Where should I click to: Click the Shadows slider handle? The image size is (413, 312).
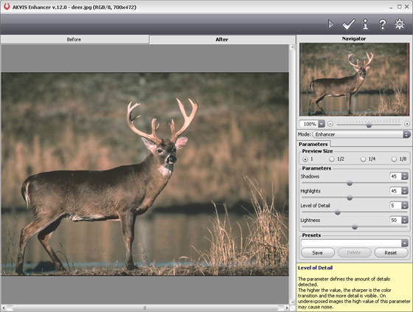tap(350, 183)
